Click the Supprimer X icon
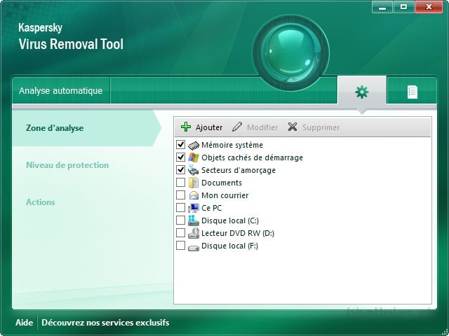The width and height of the screenshot is (449, 336). point(293,127)
